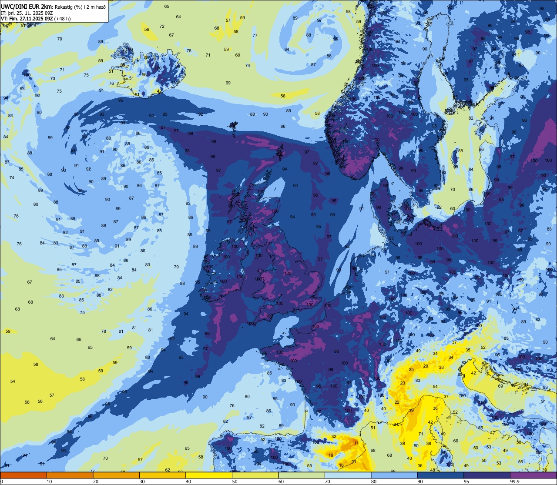Viewport: 557px width, 485px height.
Task: Click the humidity value '23' over the Alps
Action: 403,383
